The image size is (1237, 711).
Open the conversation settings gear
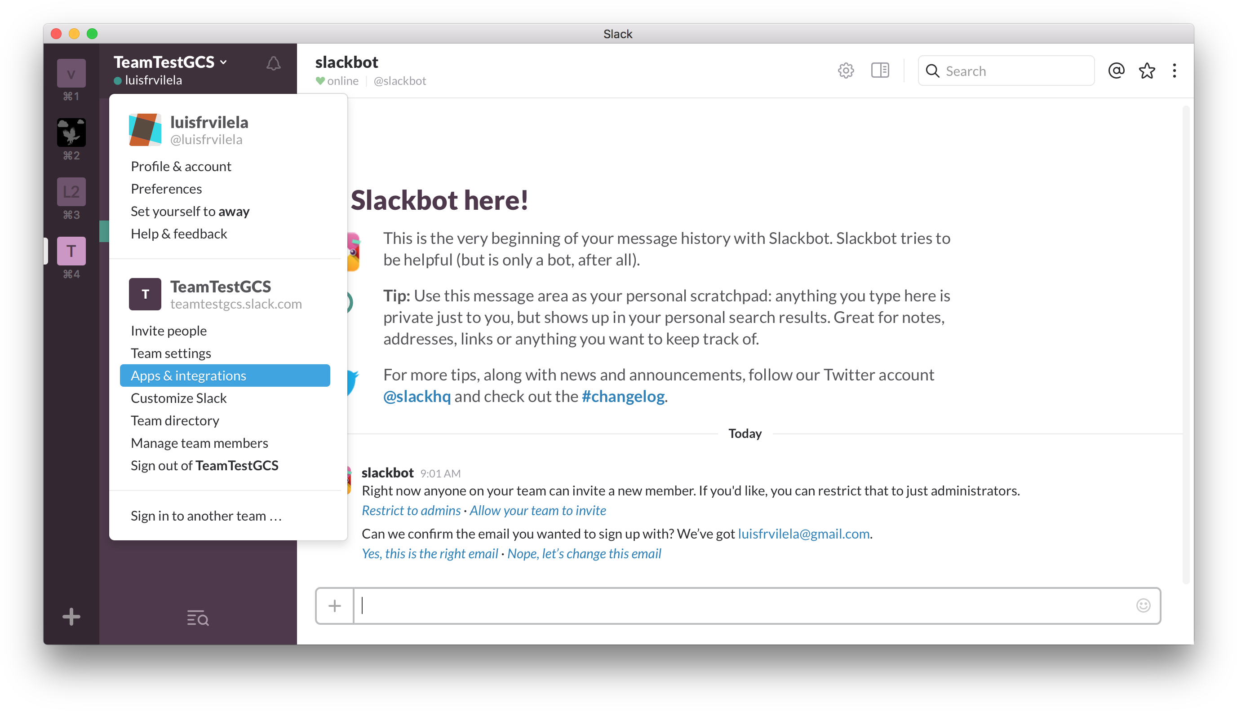pos(846,71)
